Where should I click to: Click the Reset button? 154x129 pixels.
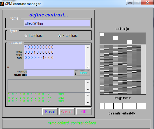[x=50, y=111]
